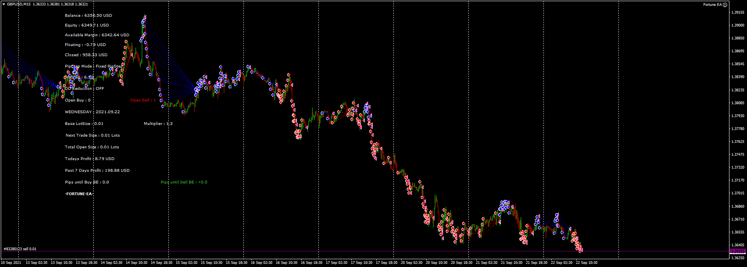The image size is (747, 267).
Task: Click the 1.36555 price scale value
Action: [738, 232]
